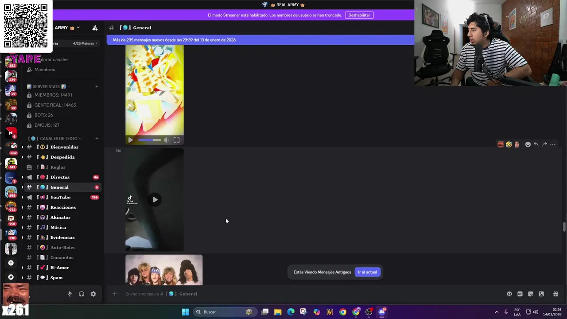Open the rock band image thumbnail
Screen dimensions: 567x319
coord(164,270)
